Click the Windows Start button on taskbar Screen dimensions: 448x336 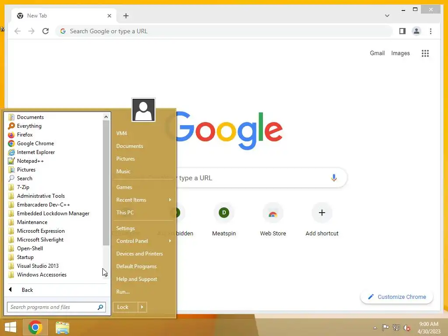(x=10, y=327)
